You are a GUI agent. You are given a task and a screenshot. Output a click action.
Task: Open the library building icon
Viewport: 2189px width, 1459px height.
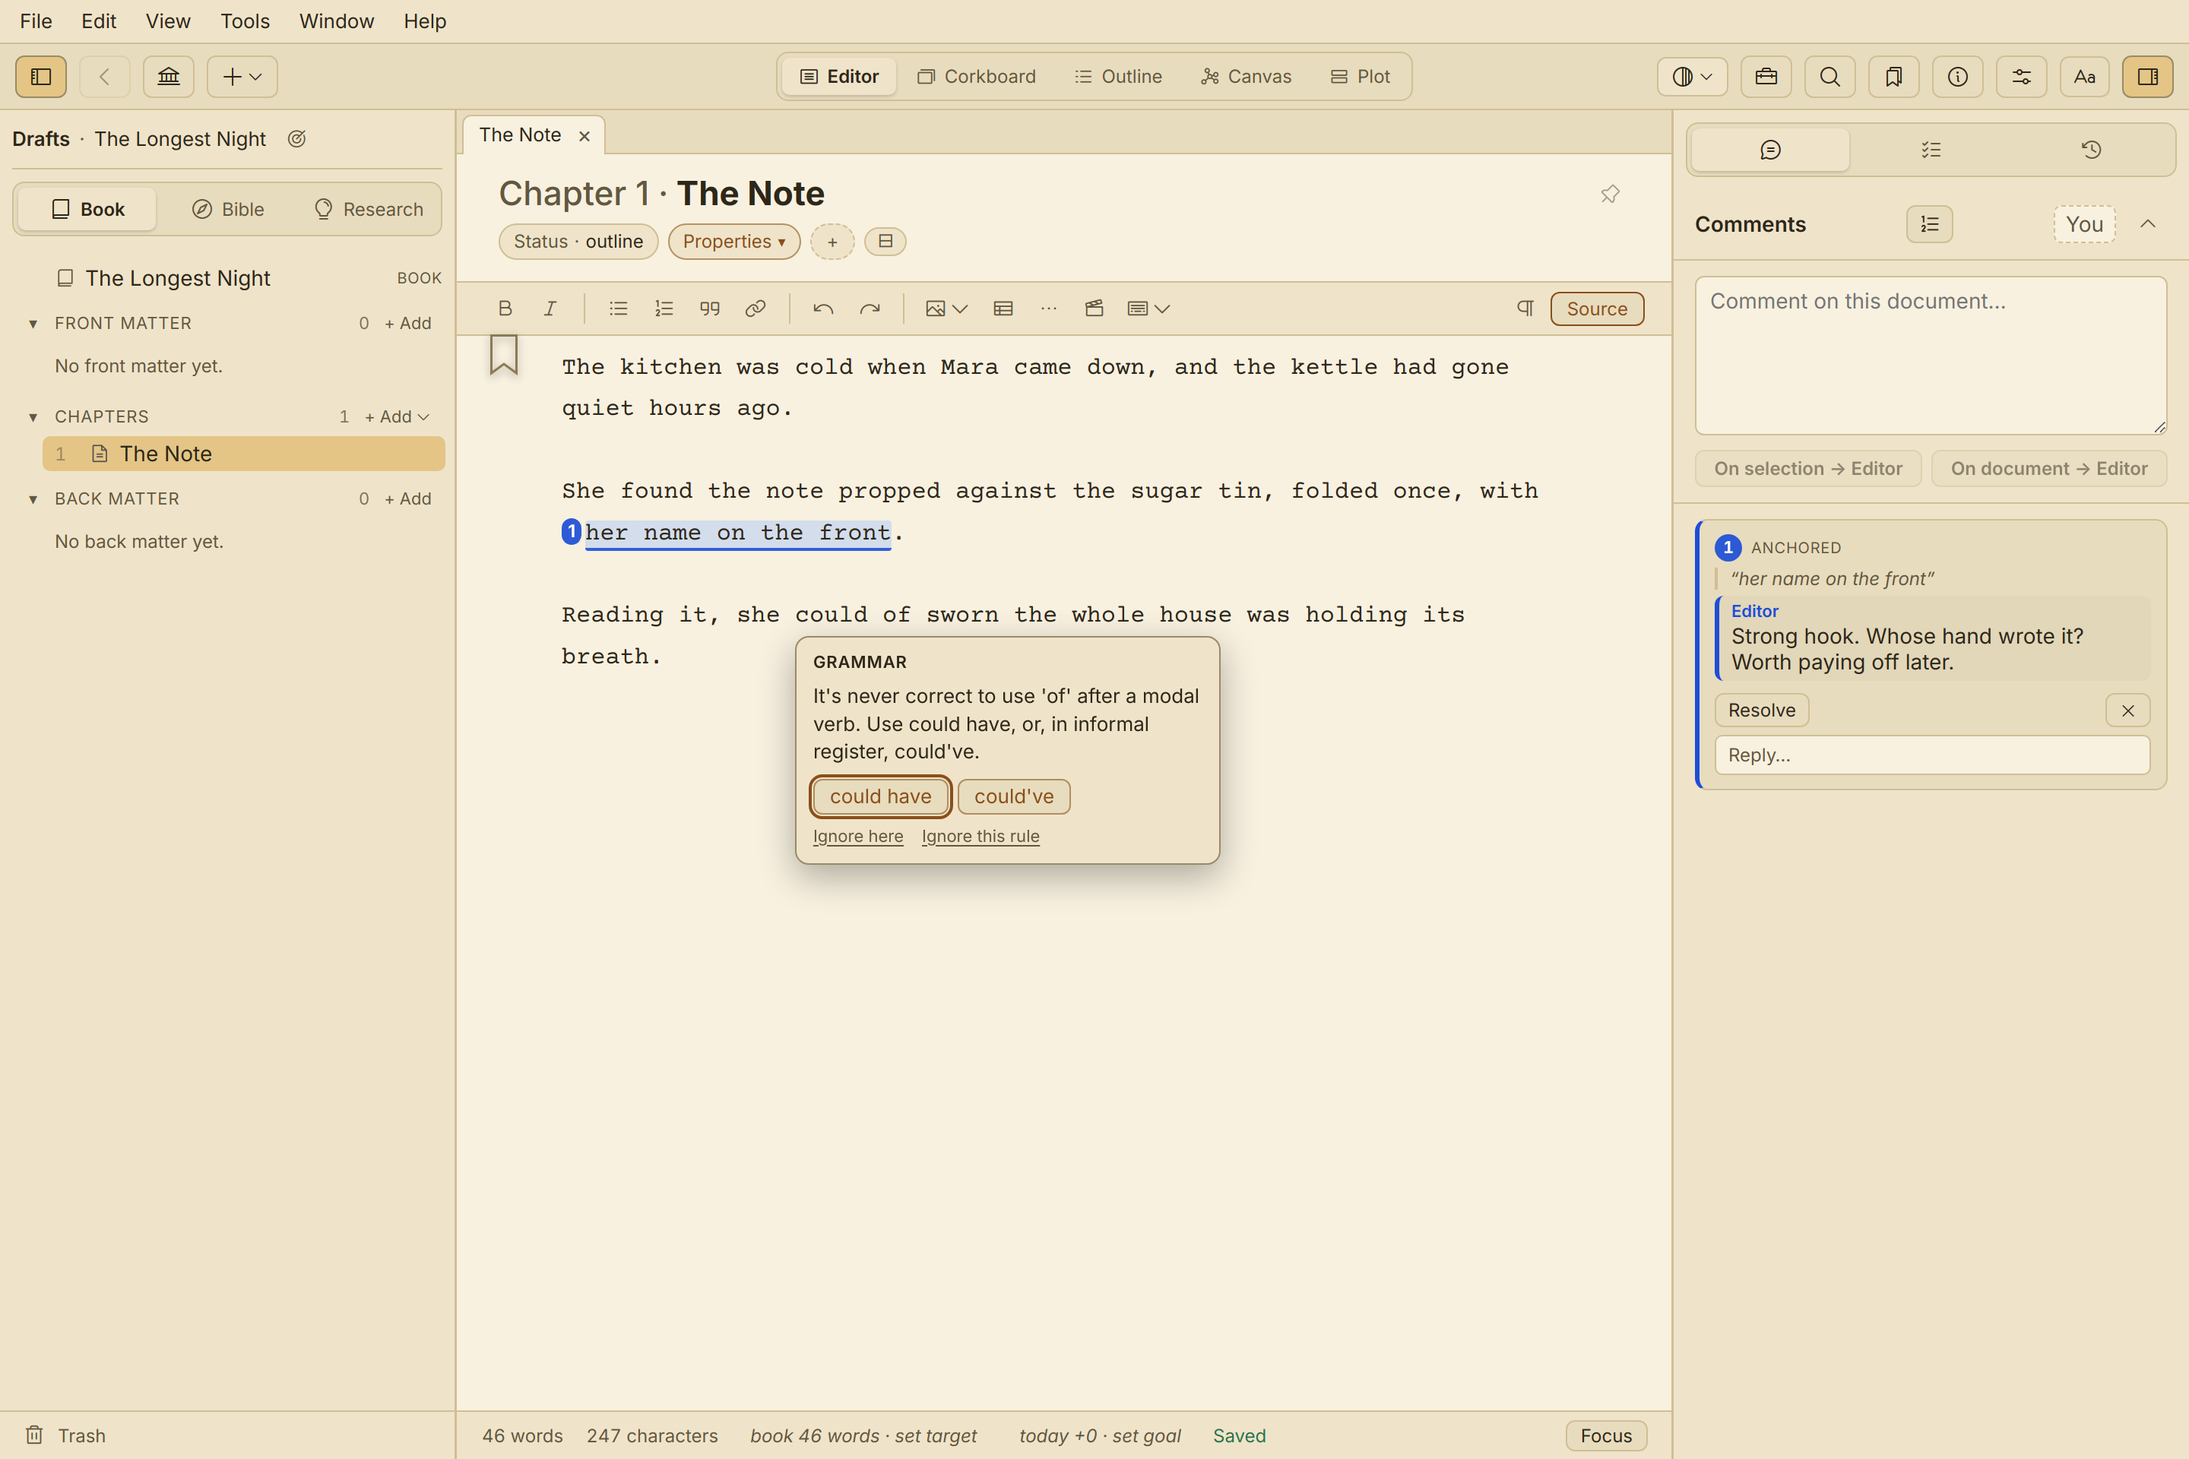coord(169,76)
